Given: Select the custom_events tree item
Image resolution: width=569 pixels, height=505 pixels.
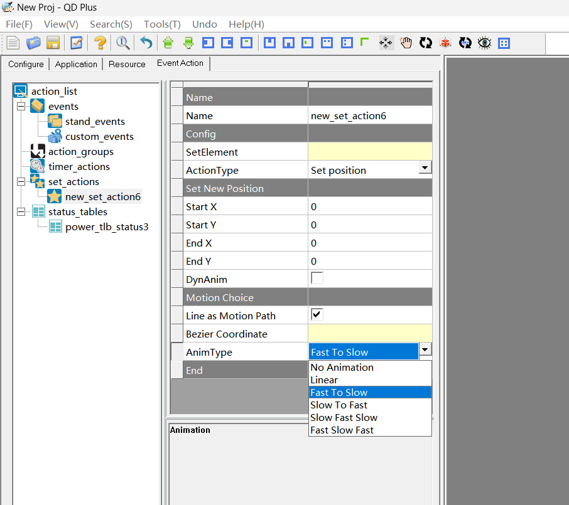Looking at the screenshot, I should tap(99, 137).
